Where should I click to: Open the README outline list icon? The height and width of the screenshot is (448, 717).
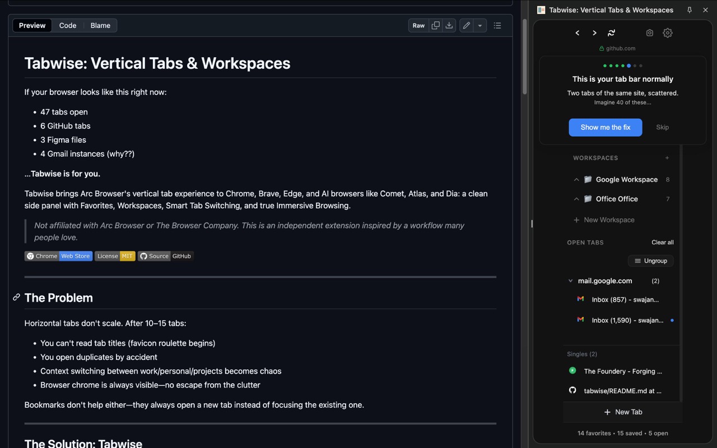[x=497, y=25]
